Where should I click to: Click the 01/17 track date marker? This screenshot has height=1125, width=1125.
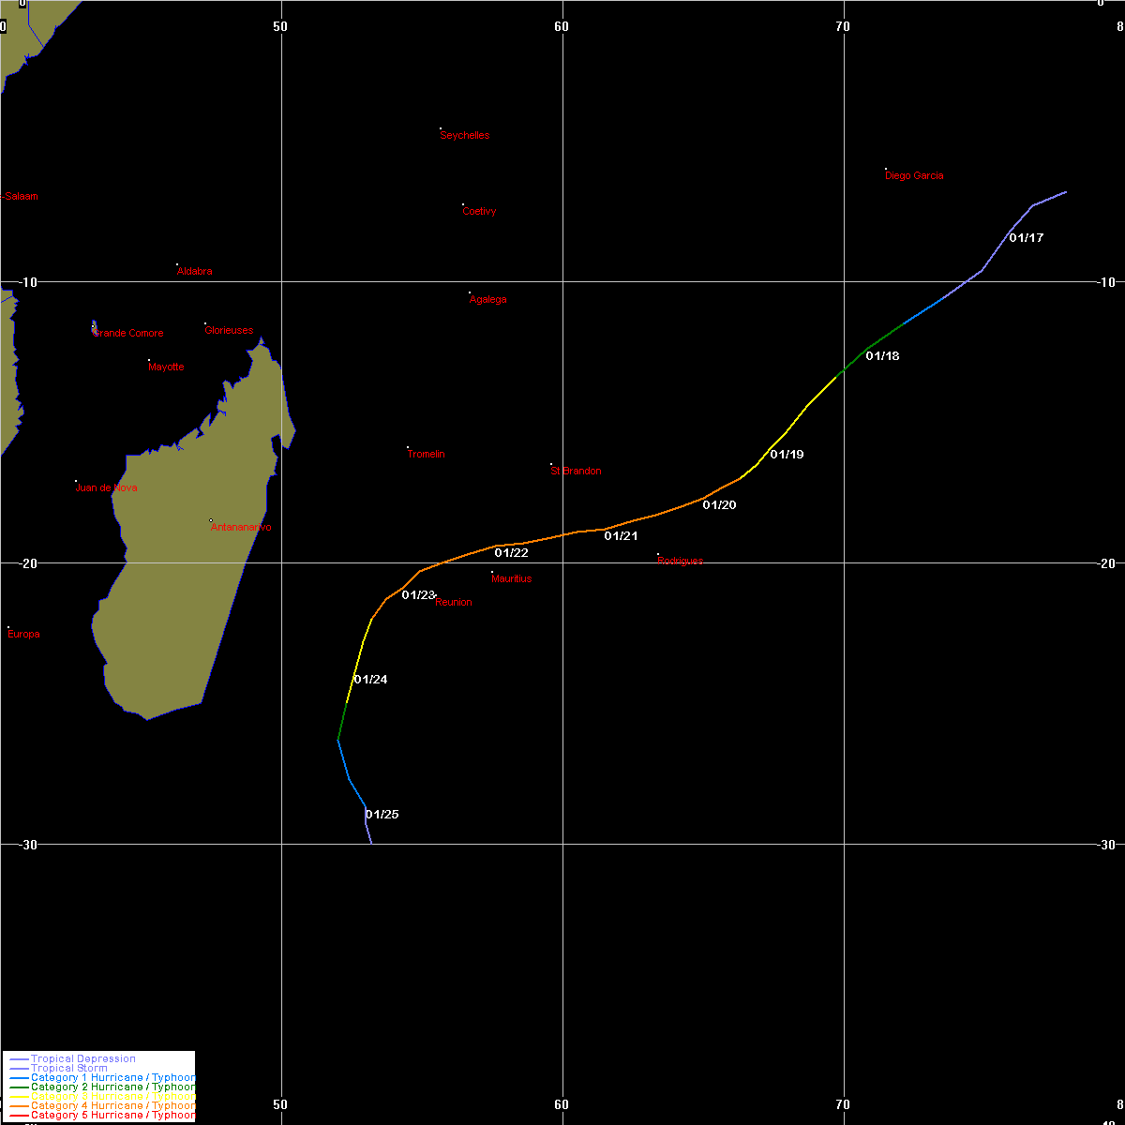pyautogui.click(x=1027, y=238)
